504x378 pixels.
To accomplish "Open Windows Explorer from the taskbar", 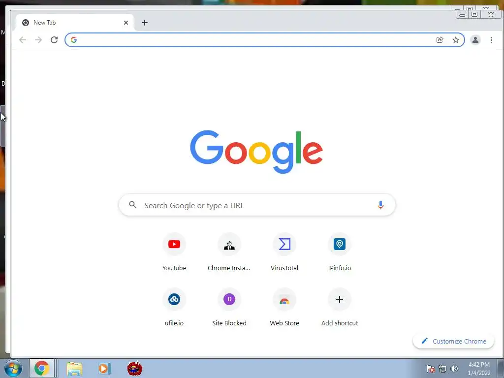I will [x=74, y=369].
